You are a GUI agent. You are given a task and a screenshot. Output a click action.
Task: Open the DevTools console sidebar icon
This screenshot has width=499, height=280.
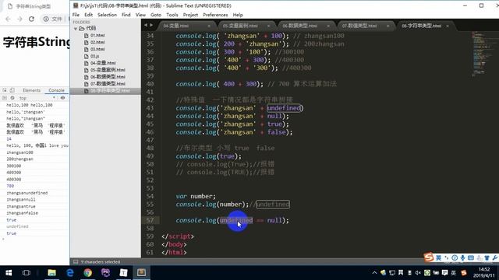coord(5,98)
